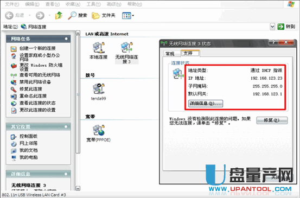Click the status bar text 802.11n USB Wireless LAN Card
Viewport: 300px width, 198px height.
coord(34,195)
